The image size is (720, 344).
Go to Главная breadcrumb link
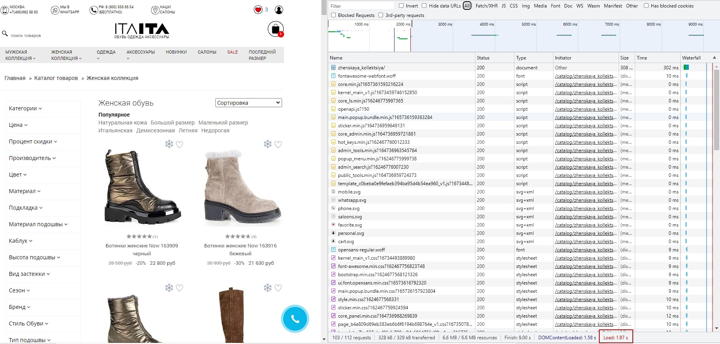click(x=15, y=78)
